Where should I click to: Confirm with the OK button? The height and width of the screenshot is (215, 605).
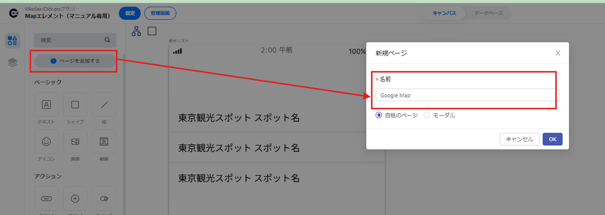coord(552,139)
